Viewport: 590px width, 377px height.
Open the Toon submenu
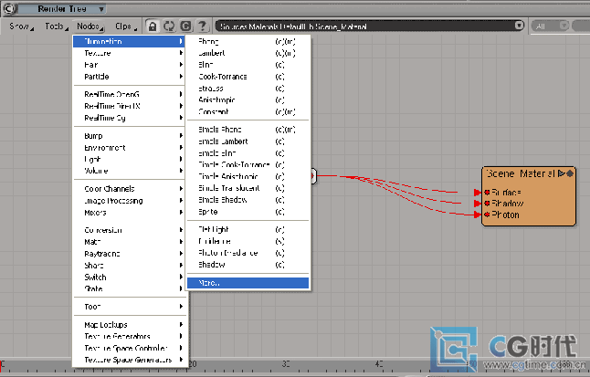point(131,307)
